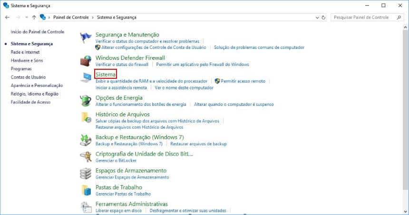Click the up arrow navigation button

pos(34,18)
